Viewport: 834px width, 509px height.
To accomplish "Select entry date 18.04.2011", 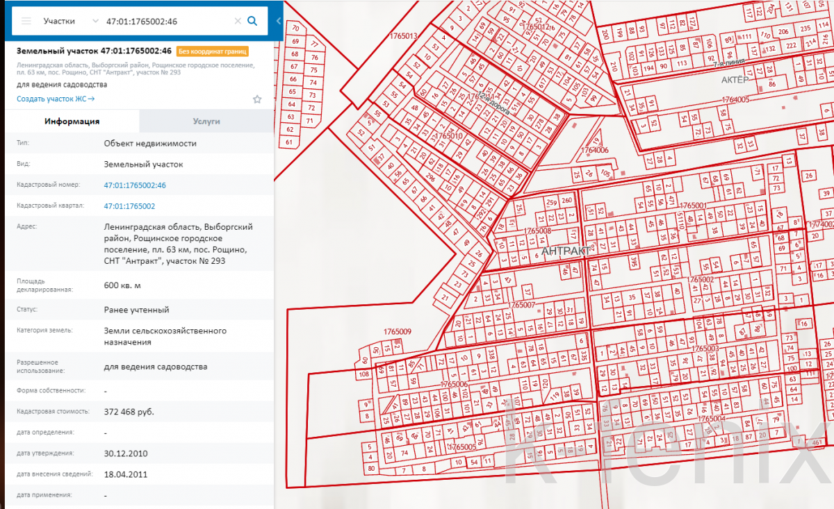I will 125,474.
